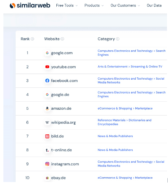Click the Google favicon beside google.com
This screenshot has height=183, width=168.
[x=47, y=53]
